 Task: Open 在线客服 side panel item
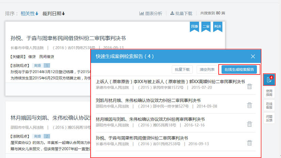pyautogui.click(x=269, y=106)
